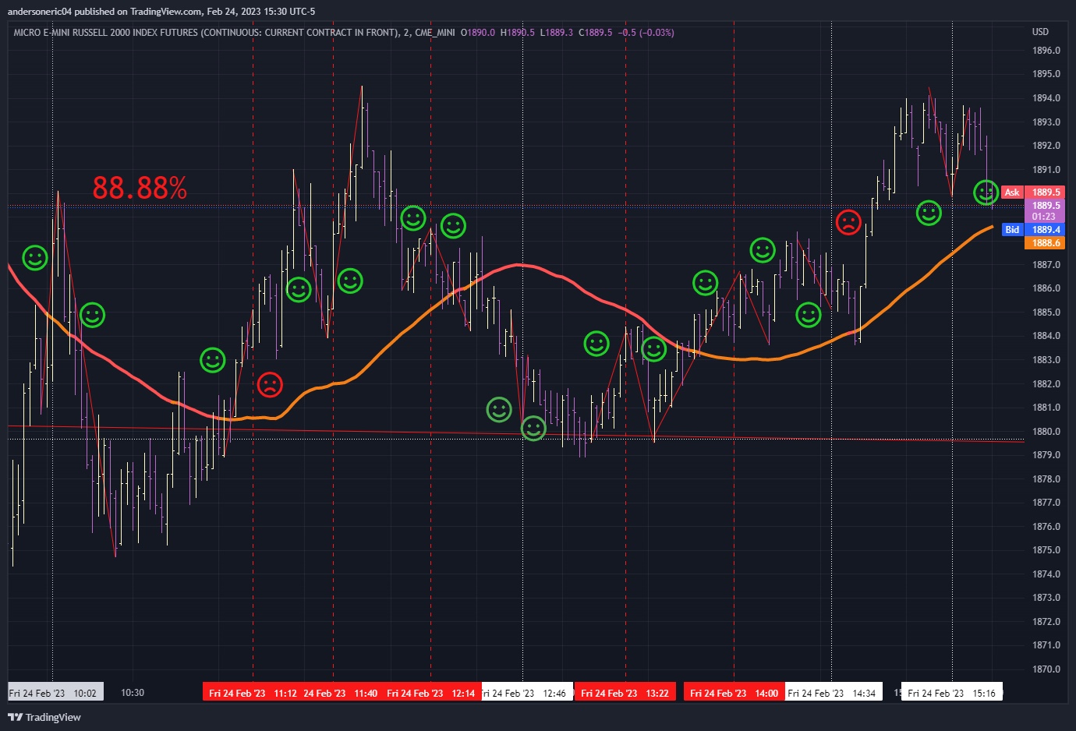The image size is (1076, 731).
Task: Click the purple last-price tag with 01:23 countdown
Action: coord(1045,211)
